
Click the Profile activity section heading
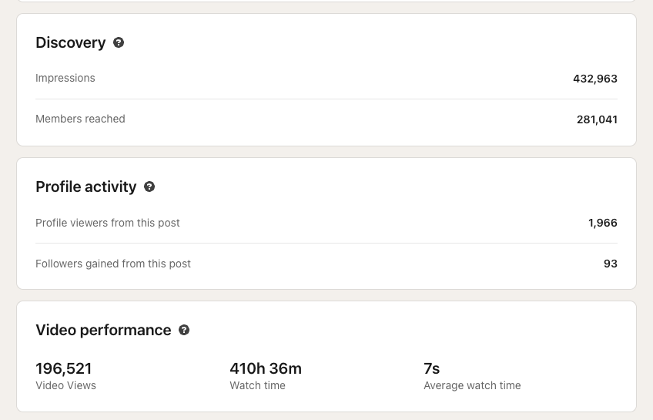(x=86, y=186)
